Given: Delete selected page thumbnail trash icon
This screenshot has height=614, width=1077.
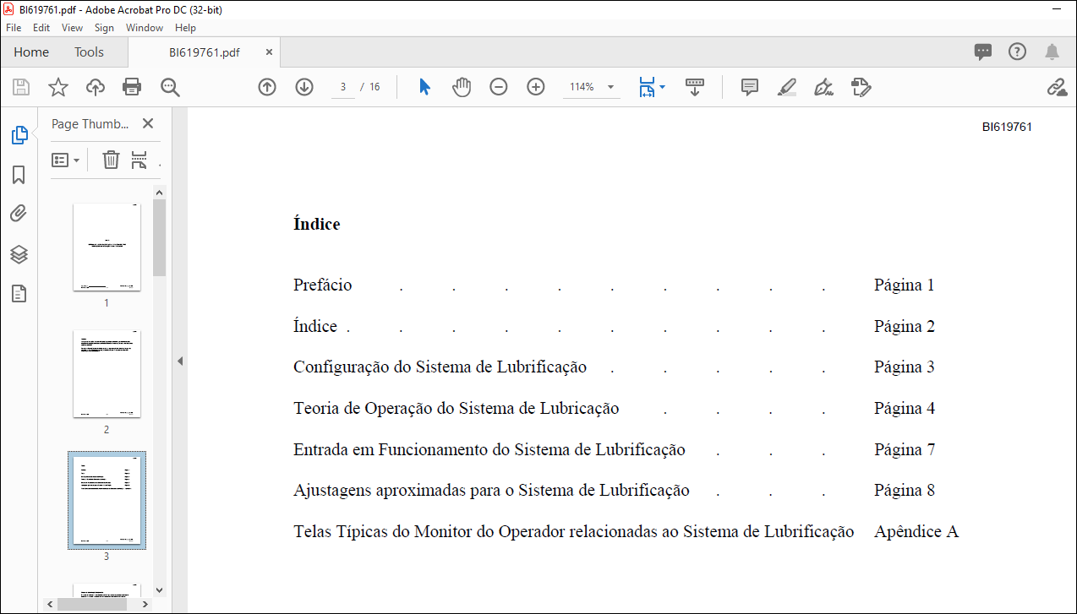Looking at the screenshot, I should pos(111,160).
